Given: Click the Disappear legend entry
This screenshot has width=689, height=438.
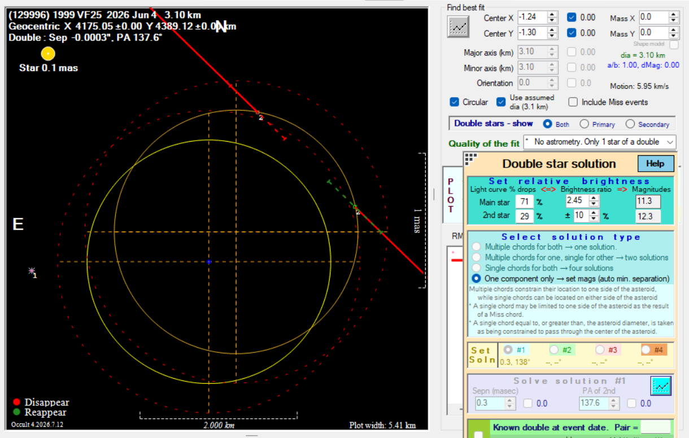Looking at the screenshot, I should coord(41,402).
